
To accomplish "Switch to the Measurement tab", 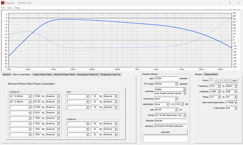I will point(211,74).
